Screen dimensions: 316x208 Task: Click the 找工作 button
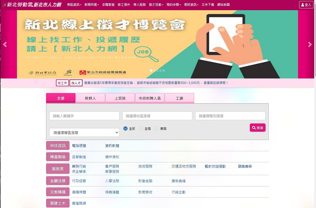coord(62,83)
